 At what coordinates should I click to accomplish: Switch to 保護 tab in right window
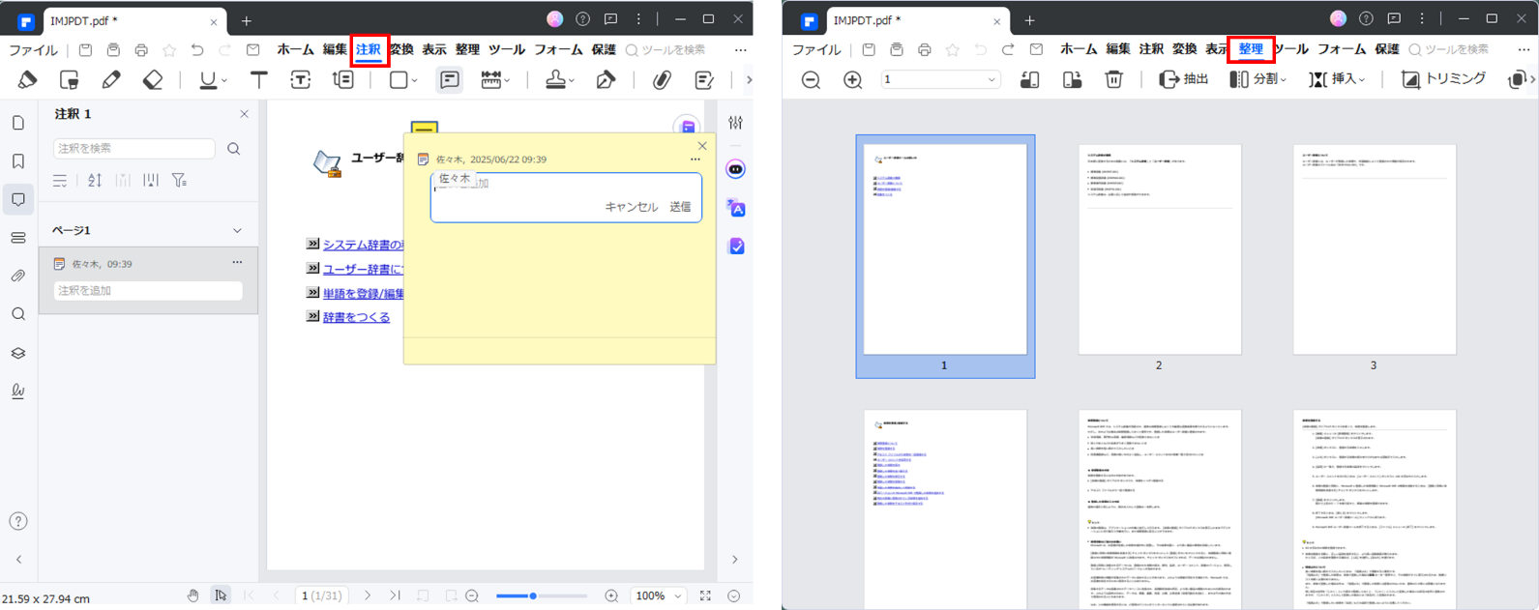pyautogui.click(x=1387, y=49)
